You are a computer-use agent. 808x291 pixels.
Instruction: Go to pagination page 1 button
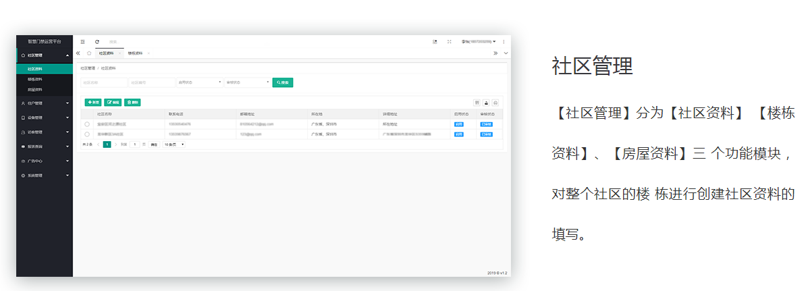click(x=107, y=144)
